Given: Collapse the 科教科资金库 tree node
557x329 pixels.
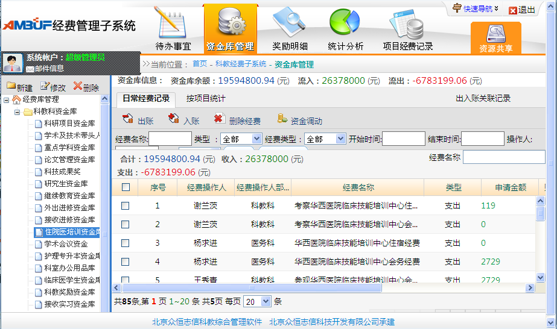Looking at the screenshot, I should [x=17, y=111].
